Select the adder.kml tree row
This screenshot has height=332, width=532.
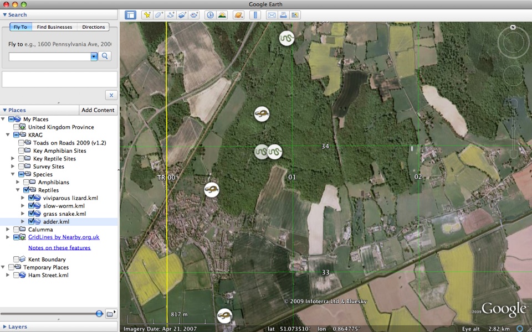tap(59, 221)
